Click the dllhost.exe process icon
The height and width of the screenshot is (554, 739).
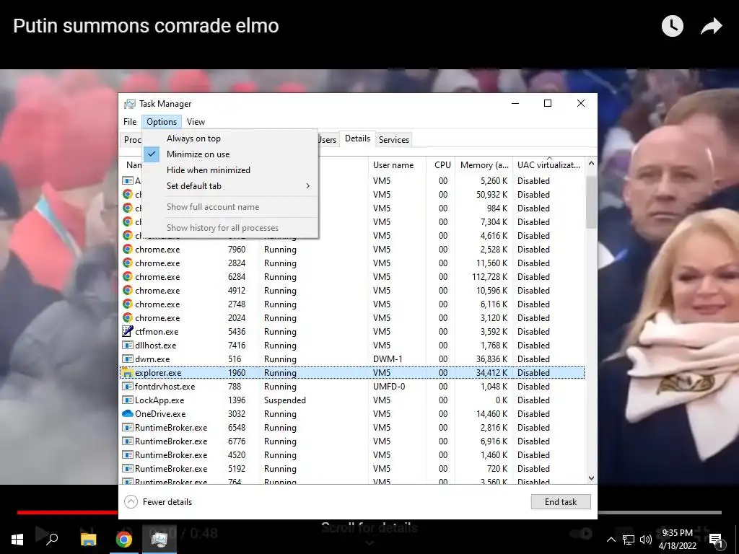coord(127,345)
